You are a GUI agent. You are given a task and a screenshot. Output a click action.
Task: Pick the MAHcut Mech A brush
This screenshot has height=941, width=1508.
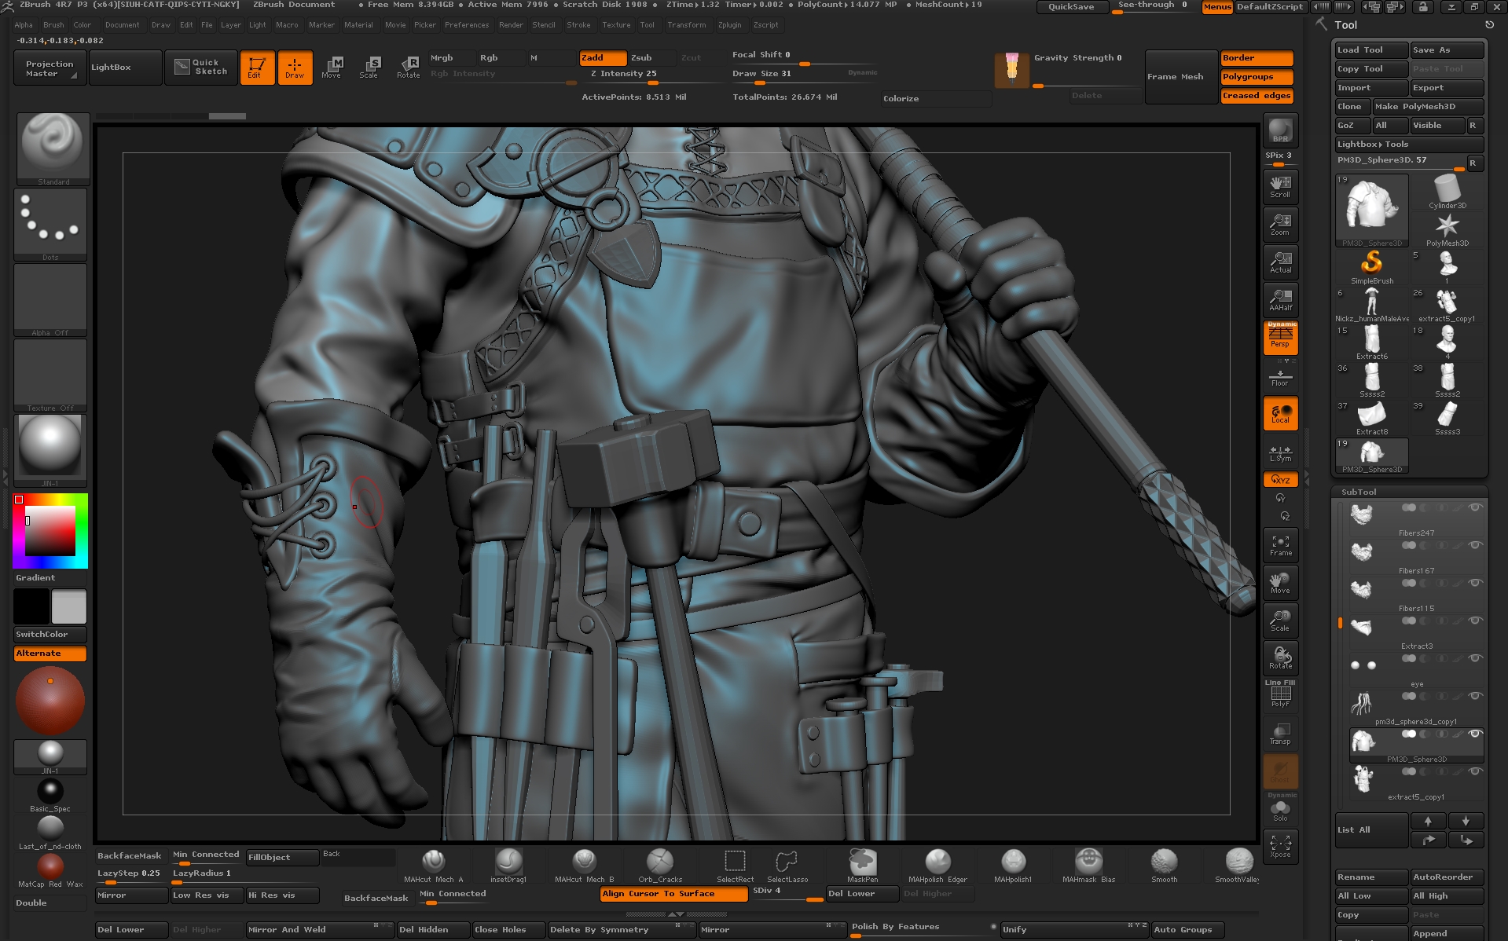pyautogui.click(x=433, y=866)
